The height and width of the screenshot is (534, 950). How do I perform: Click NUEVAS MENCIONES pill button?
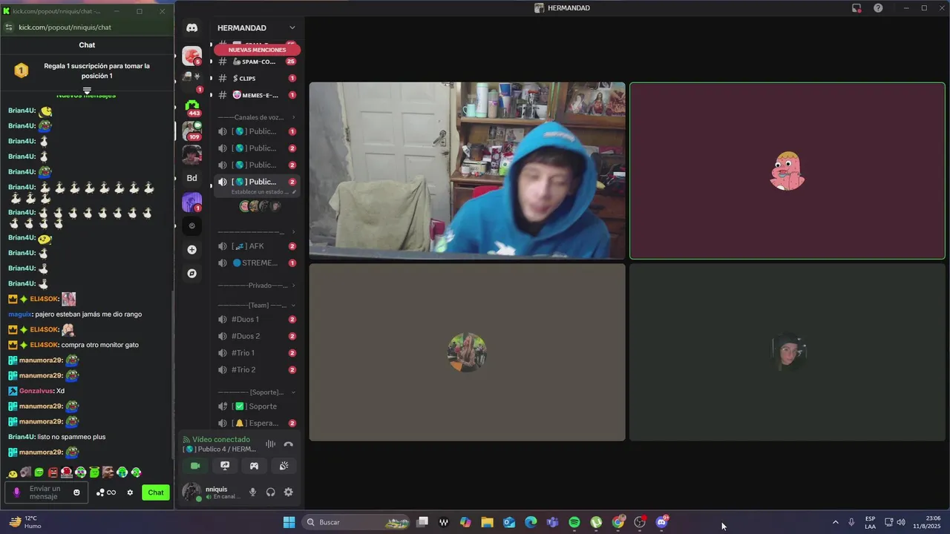257,50
